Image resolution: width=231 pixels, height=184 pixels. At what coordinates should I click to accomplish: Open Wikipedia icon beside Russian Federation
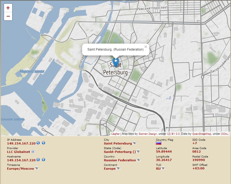[x=139, y=160]
